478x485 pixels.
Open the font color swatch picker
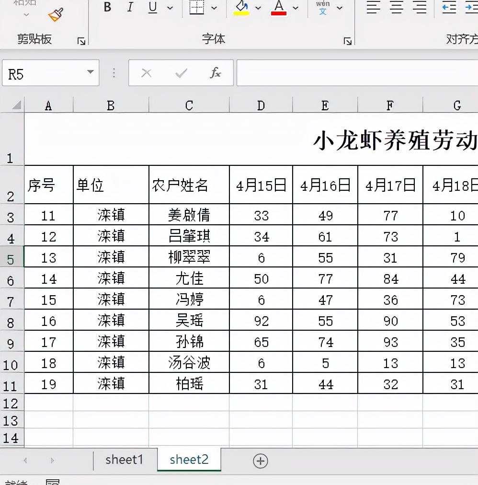pyautogui.click(x=296, y=8)
